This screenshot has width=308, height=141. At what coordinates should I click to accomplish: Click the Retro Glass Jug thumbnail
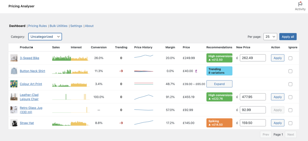[x=14, y=110]
